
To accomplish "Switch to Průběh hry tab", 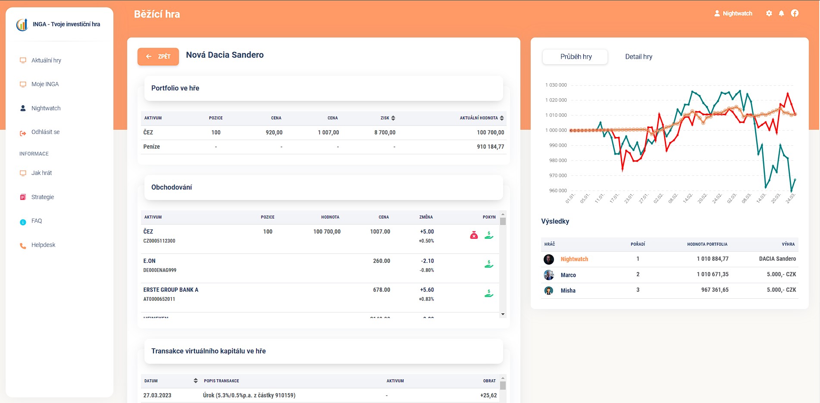I will (x=576, y=56).
